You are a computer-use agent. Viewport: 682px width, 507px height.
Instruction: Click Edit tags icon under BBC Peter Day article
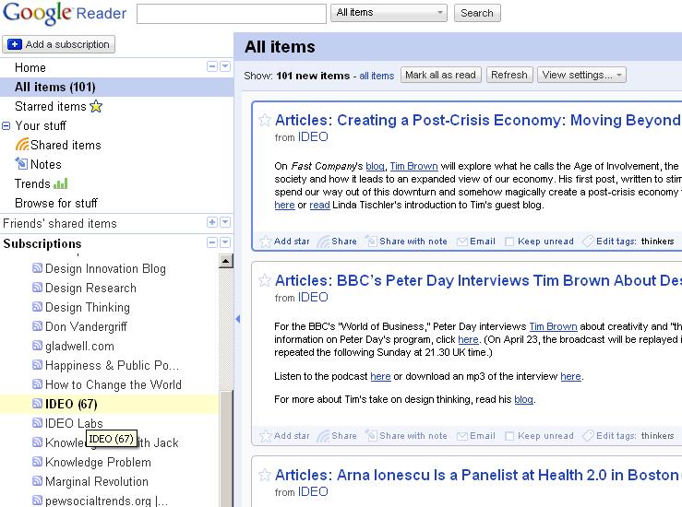click(588, 436)
